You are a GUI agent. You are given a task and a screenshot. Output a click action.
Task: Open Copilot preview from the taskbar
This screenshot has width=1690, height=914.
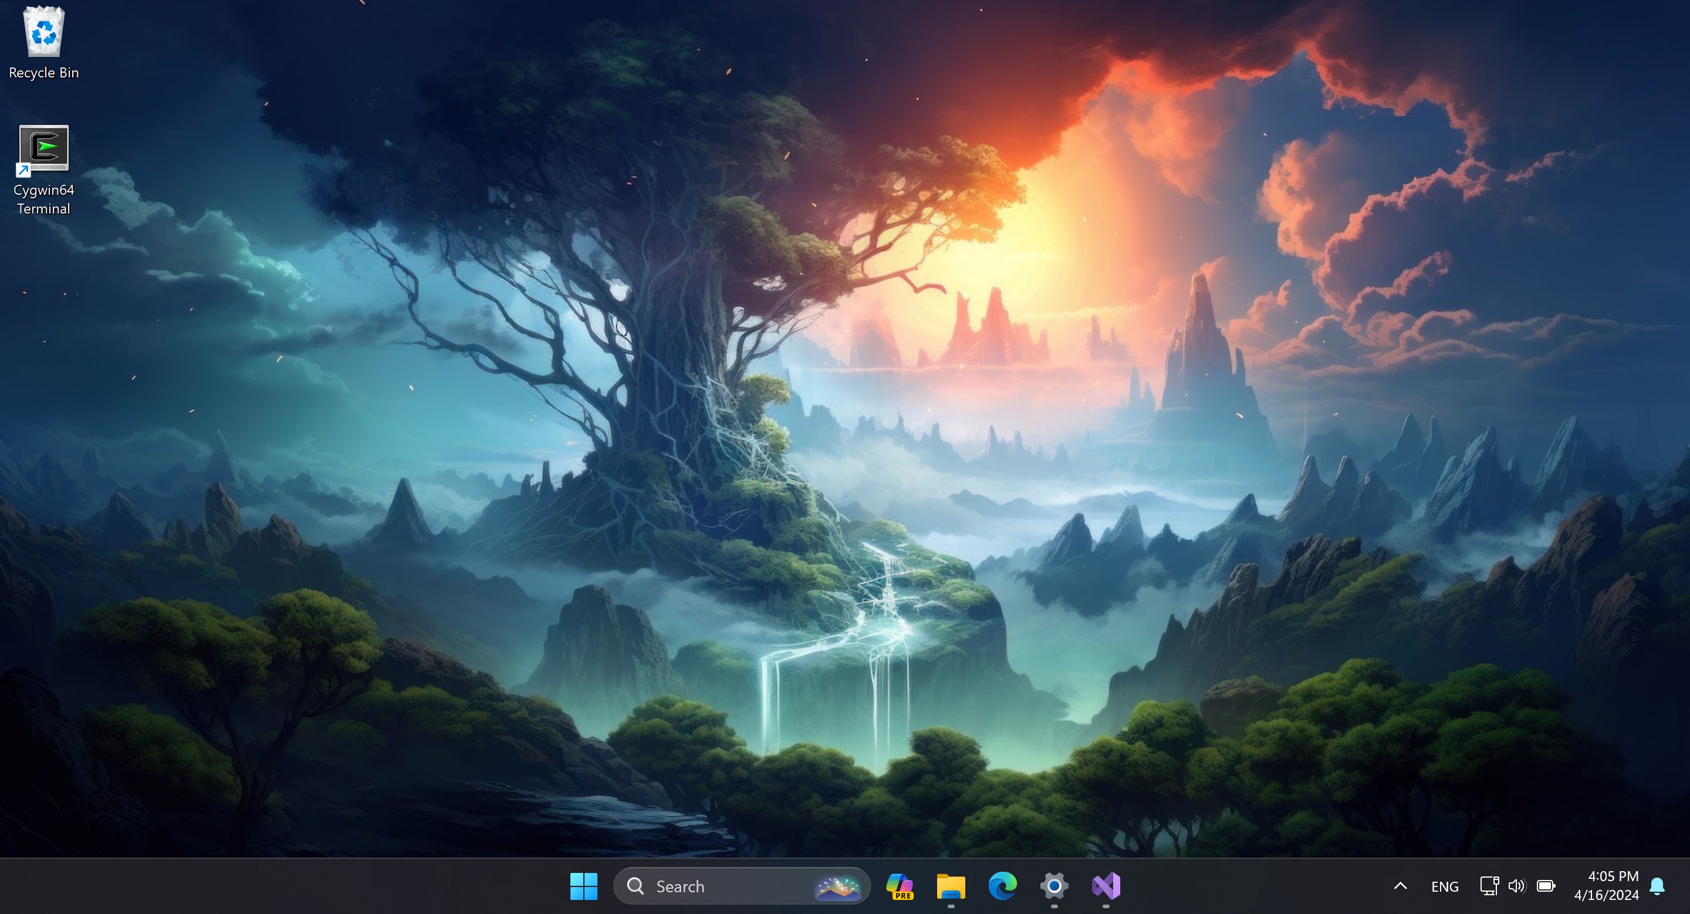[900, 886]
